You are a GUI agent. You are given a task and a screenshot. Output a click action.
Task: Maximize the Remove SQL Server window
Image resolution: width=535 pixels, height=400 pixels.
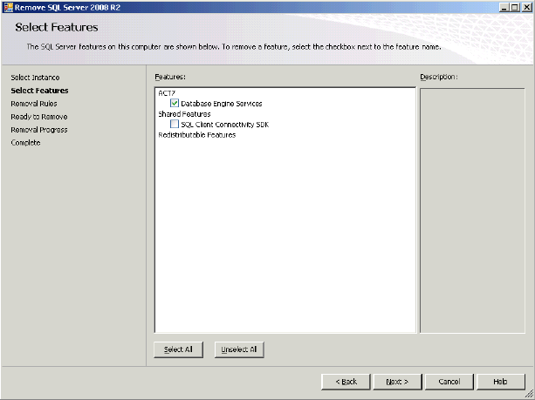click(x=515, y=7)
